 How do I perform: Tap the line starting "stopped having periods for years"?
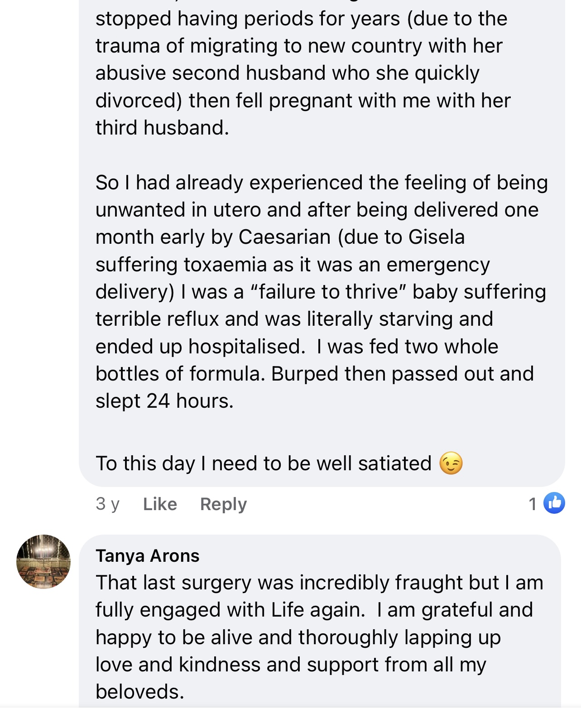pos(301,19)
